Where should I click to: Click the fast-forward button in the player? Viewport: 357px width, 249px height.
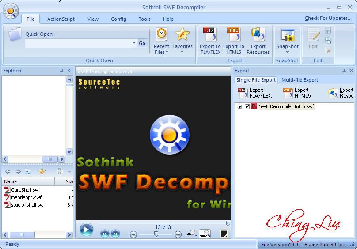click(x=115, y=234)
